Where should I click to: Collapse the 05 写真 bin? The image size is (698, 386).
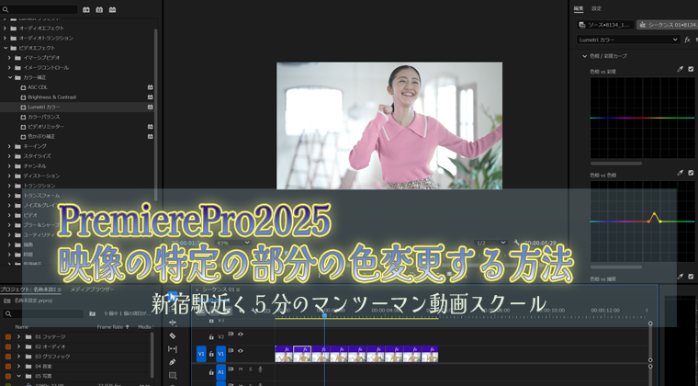pyautogui.click(x=18, y=376)
